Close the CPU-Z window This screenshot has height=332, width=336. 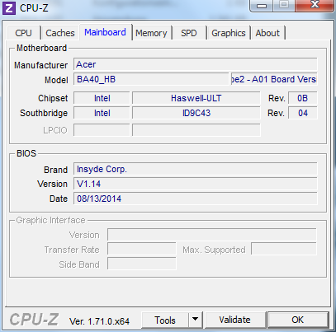point(315,5)
